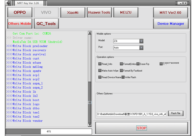Select log line Write Block spmfw
This screenshot has height=136, width=196.
click(x=24, y=71)
